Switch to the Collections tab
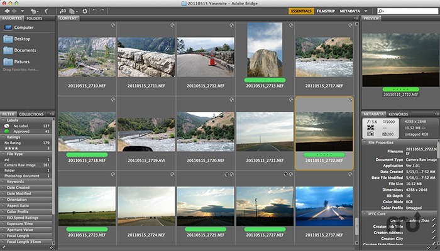The height and width of the screenshot is (251, 440). (31, 114)
